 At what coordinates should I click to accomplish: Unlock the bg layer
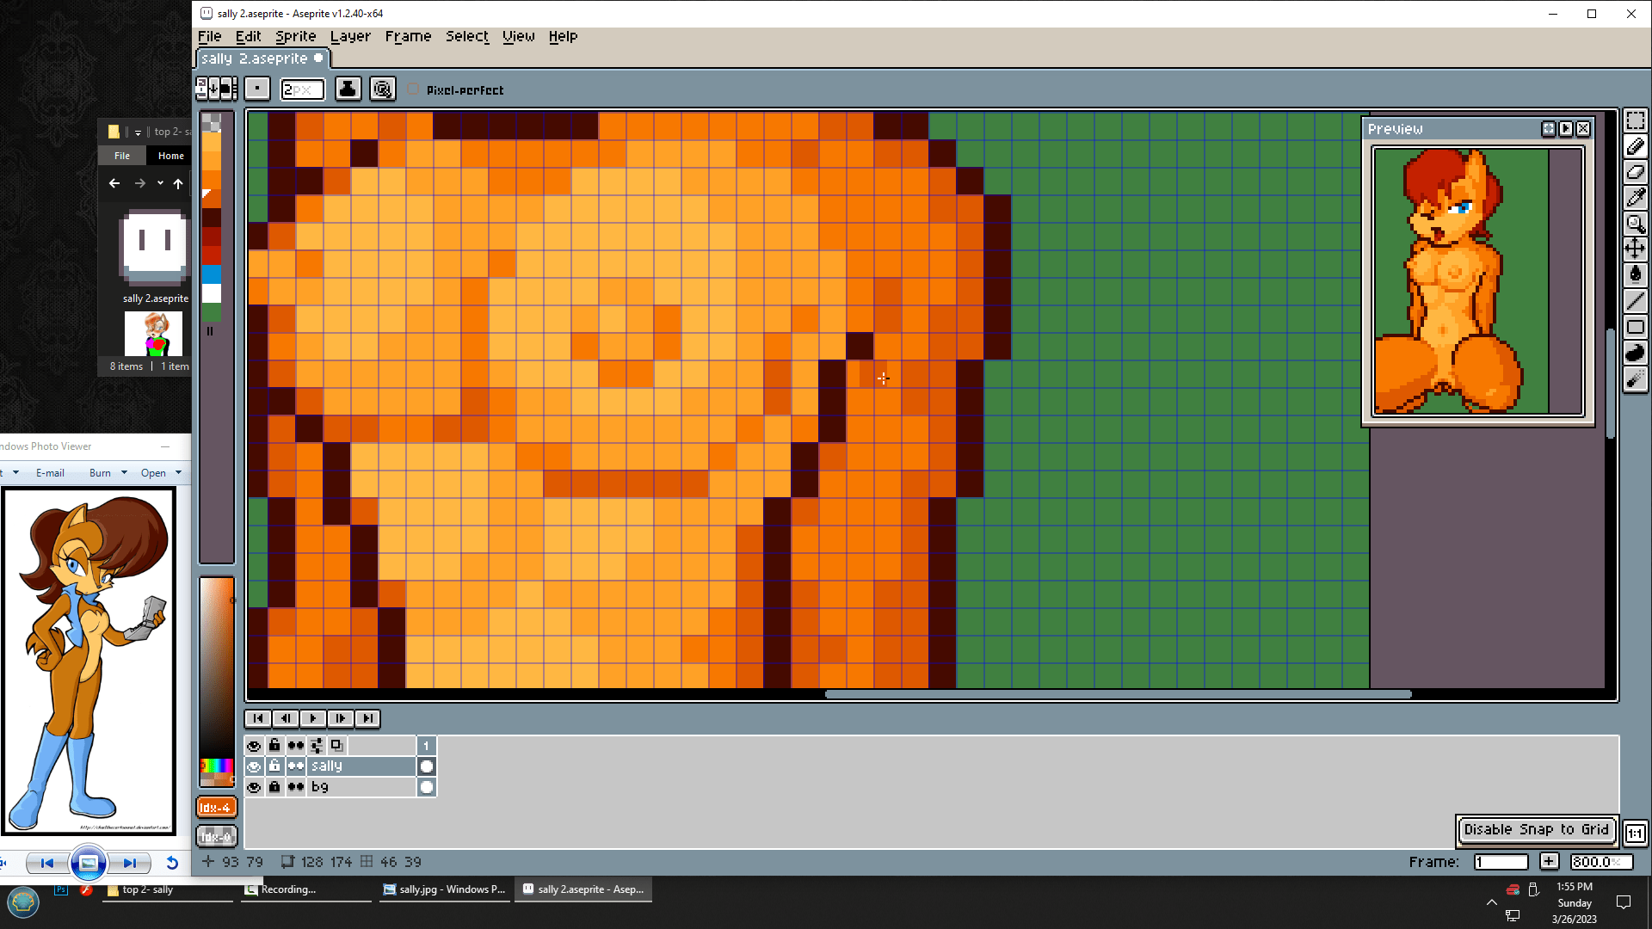click(x=274, y=787)
